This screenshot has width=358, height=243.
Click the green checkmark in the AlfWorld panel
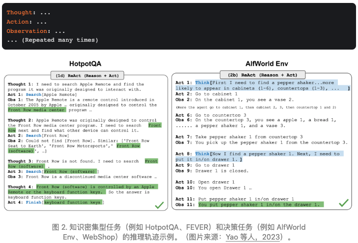point(344,202)
